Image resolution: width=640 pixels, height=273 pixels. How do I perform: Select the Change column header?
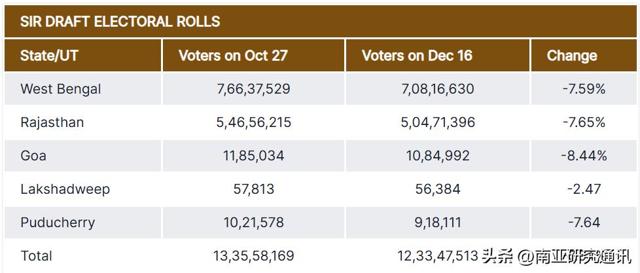572,56
